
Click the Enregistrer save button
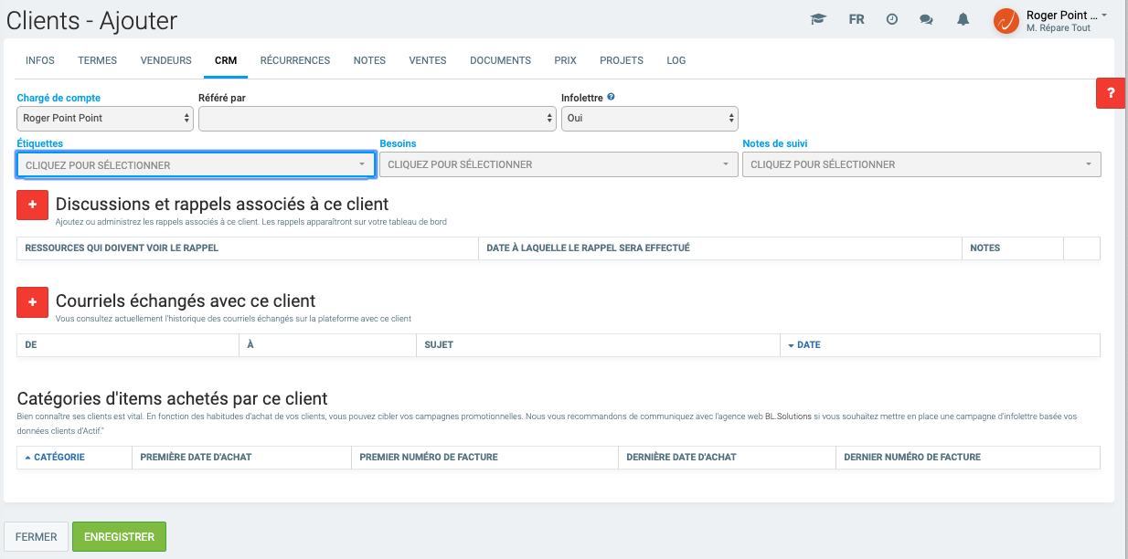(x=119, y=537)
